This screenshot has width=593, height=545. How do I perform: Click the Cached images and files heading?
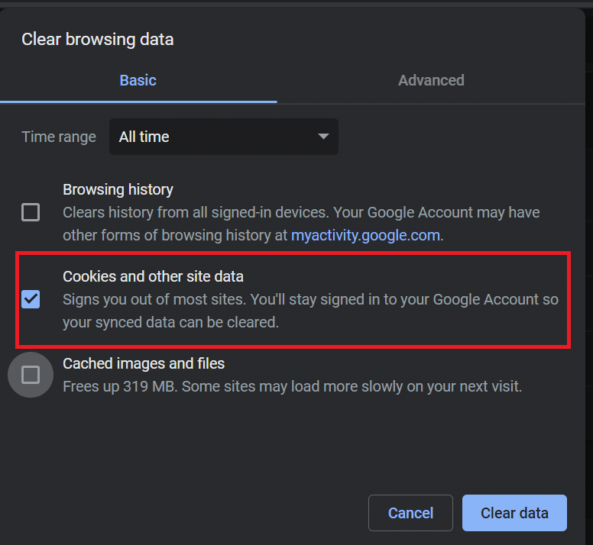click(144, 363)
